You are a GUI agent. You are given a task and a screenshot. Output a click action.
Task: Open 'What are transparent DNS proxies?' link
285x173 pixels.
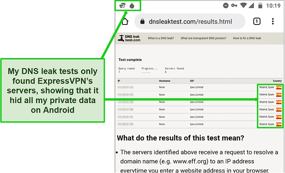pos(203,38)
